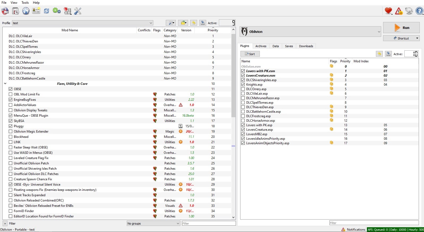The image size is (424, 232).
Task: Open the Profiles ID card icon
Action: coord(36,11)
